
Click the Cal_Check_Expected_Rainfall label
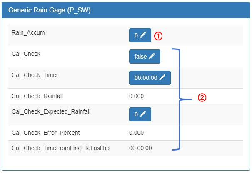coord(51,111)
